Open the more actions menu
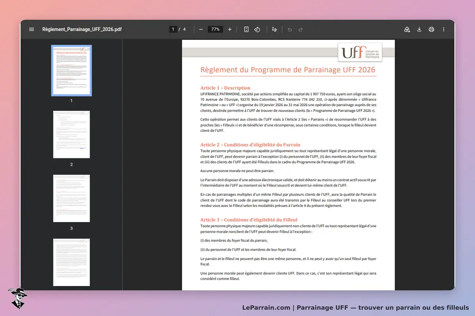This screenshot has width=475, height=316. pos(444,29)
